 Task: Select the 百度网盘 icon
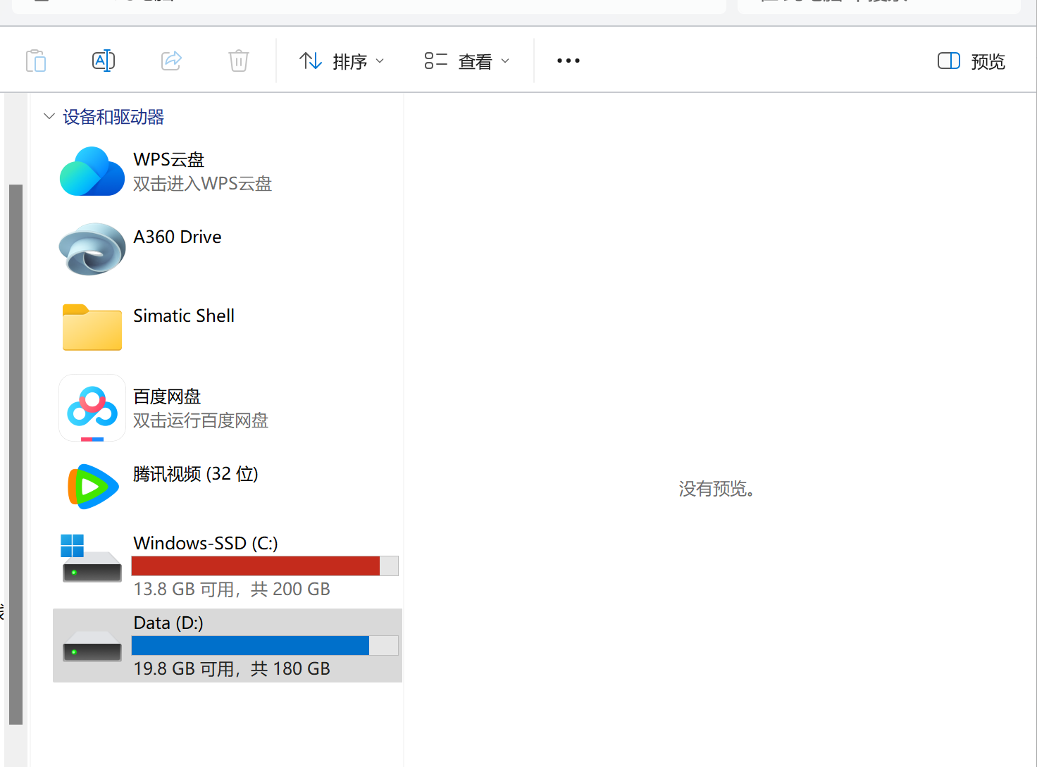(x=92, y=408)
